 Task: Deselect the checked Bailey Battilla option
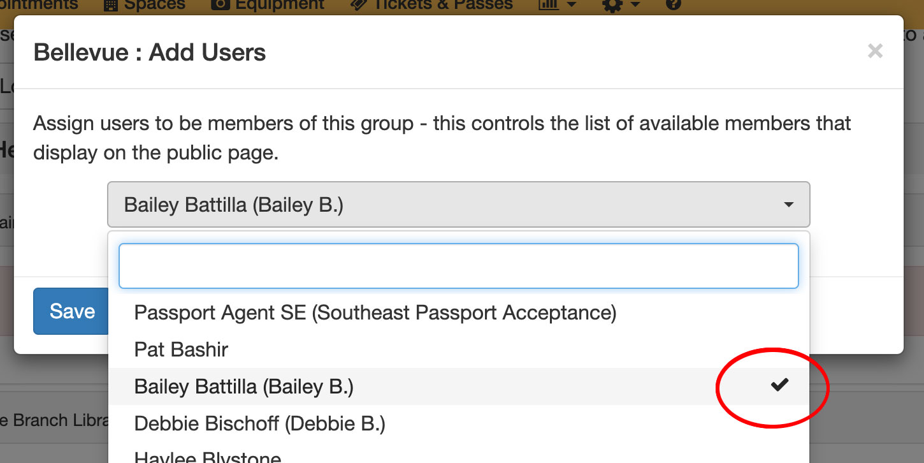[x=459, y=386]
